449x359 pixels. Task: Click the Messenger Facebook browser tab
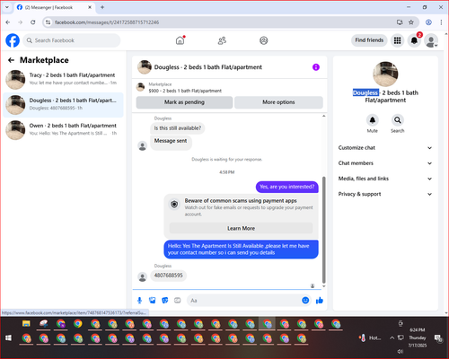(55, 7)
